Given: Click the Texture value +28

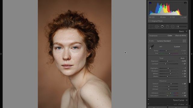Looking at the screenshot, I should 184,84.
